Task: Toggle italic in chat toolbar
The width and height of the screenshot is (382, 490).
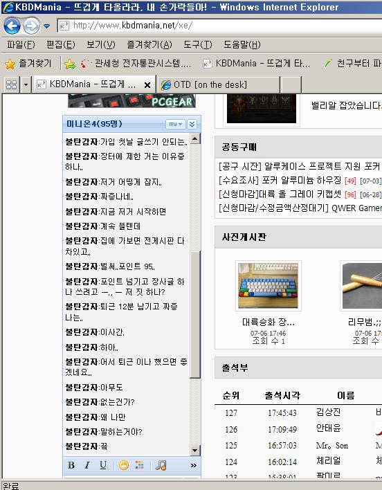Action: 87,465
